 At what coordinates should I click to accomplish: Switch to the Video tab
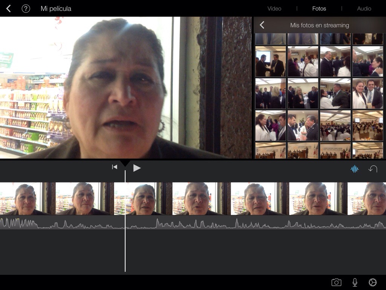click(274, 9)
